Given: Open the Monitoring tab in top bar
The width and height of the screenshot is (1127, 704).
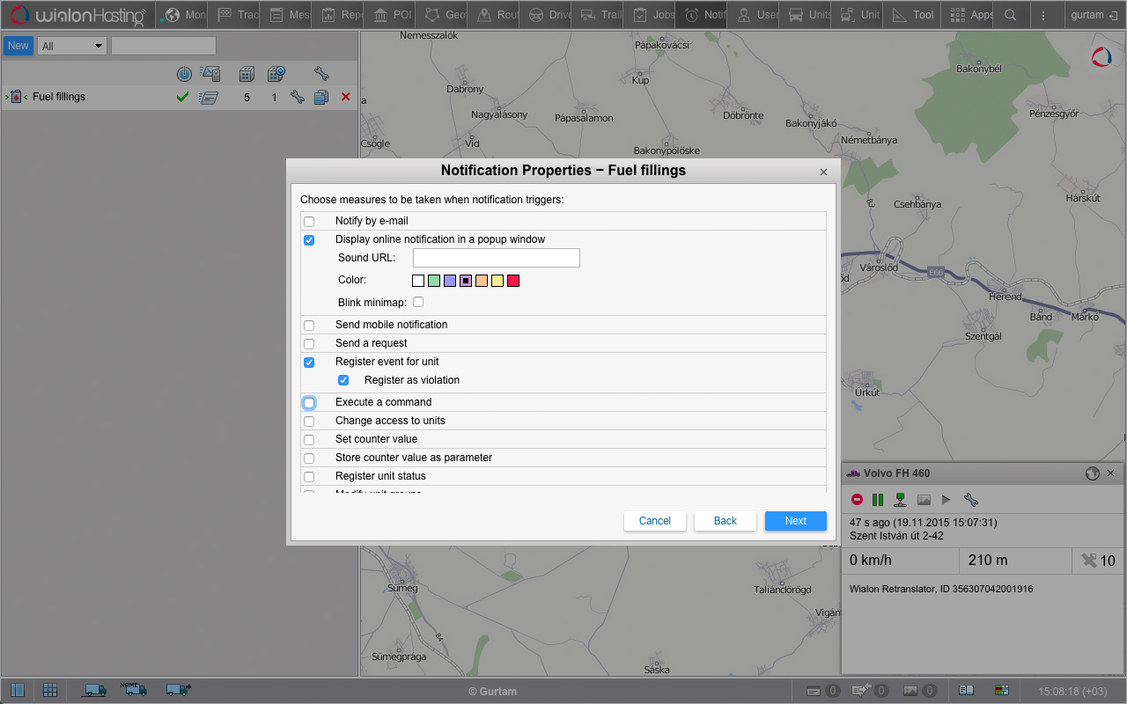Looking at the screenshot, I should [183, 15].
